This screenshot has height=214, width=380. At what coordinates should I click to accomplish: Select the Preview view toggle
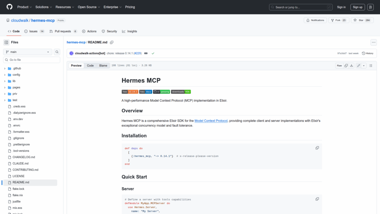[x=76, y=66]
